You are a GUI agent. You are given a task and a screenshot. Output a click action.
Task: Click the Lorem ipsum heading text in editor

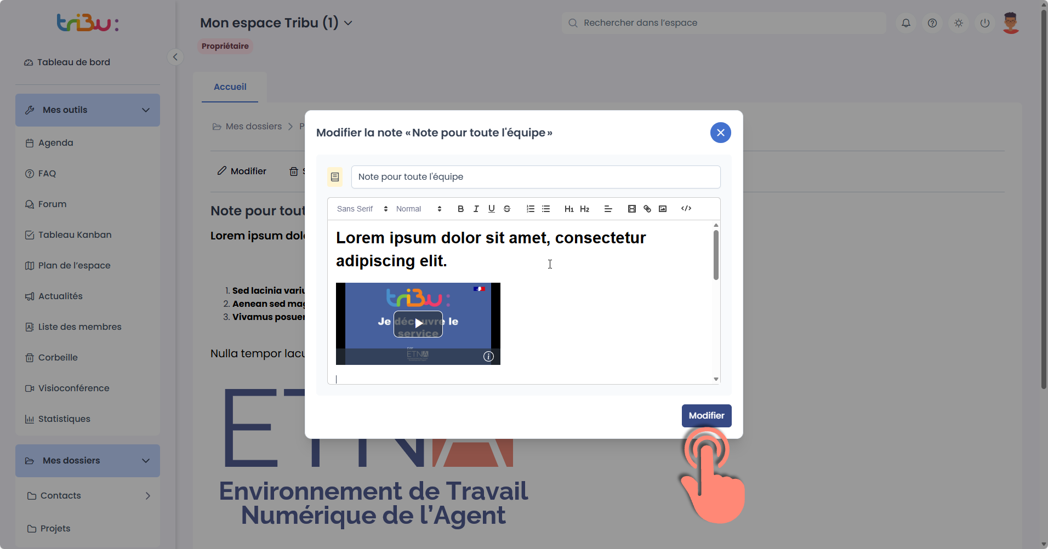(x=491, y=249)
